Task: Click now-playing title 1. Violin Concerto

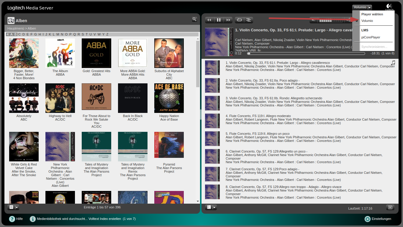Action: point(294,30)
